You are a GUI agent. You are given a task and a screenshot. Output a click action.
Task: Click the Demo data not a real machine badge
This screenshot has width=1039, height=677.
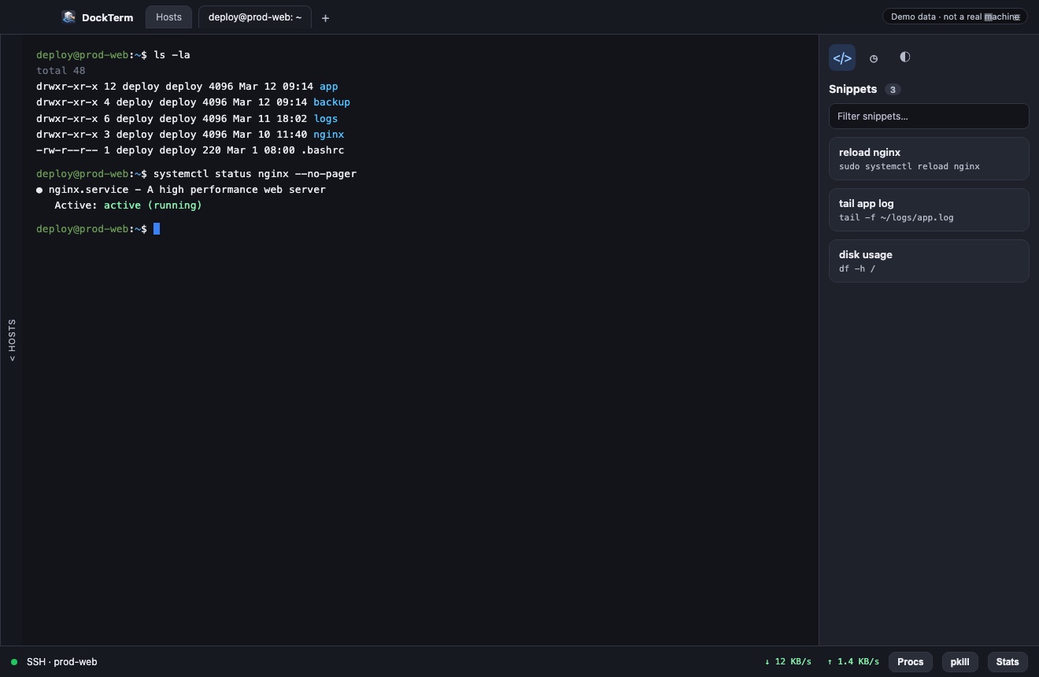(x=955, y=17)
